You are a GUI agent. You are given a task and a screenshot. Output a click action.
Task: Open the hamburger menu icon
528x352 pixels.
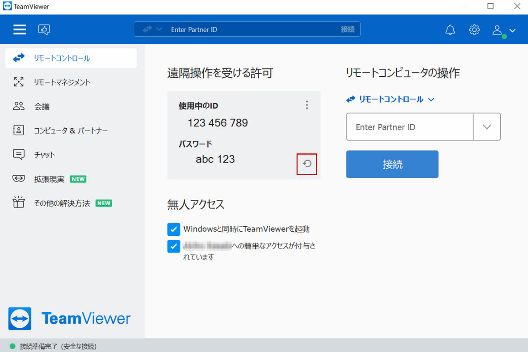tap(19, 29)
